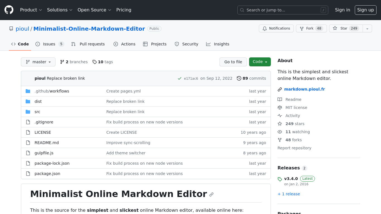Click the folder icon beside .github/workflows
This screenshot has height=214, width=381.
[x=28, y=91]
